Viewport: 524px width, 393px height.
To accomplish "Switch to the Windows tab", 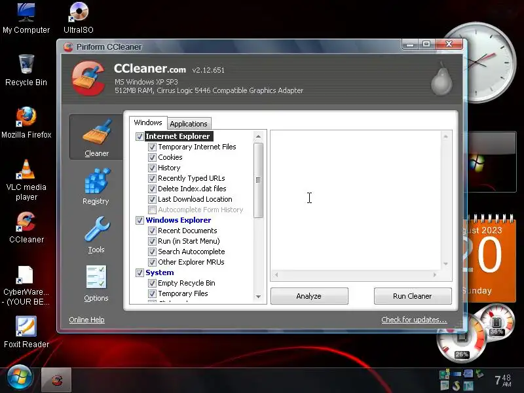I will coord(148,122).
